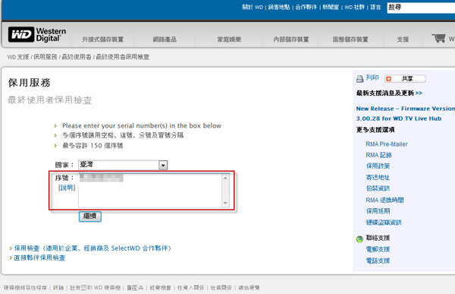Viewport: 455px width, 294px height.
Task: Click 關於 WD in the top bar
Action: tap(253, 8)
